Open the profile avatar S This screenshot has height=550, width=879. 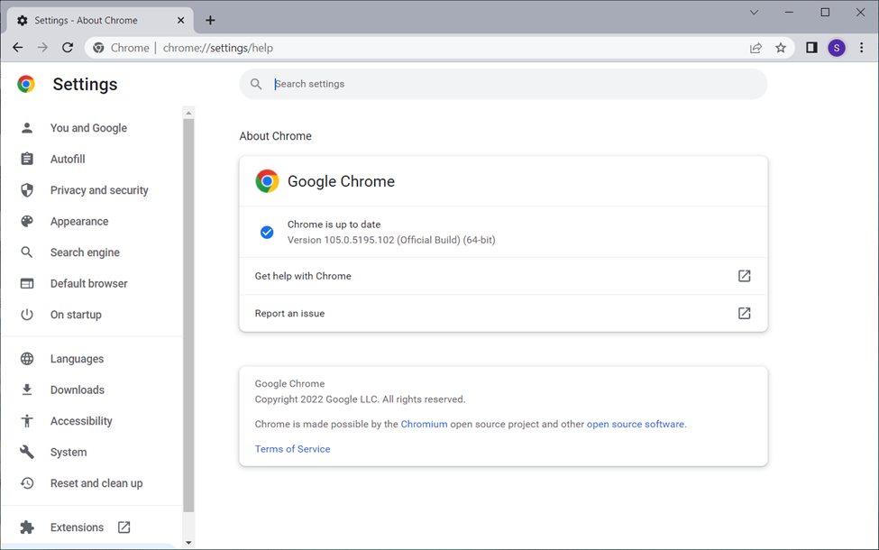[x=837, y=48]
